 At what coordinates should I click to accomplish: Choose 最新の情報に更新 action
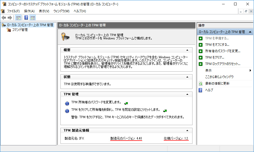(217, 84)
